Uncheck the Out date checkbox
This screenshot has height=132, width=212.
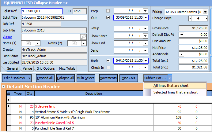(108, 18)
